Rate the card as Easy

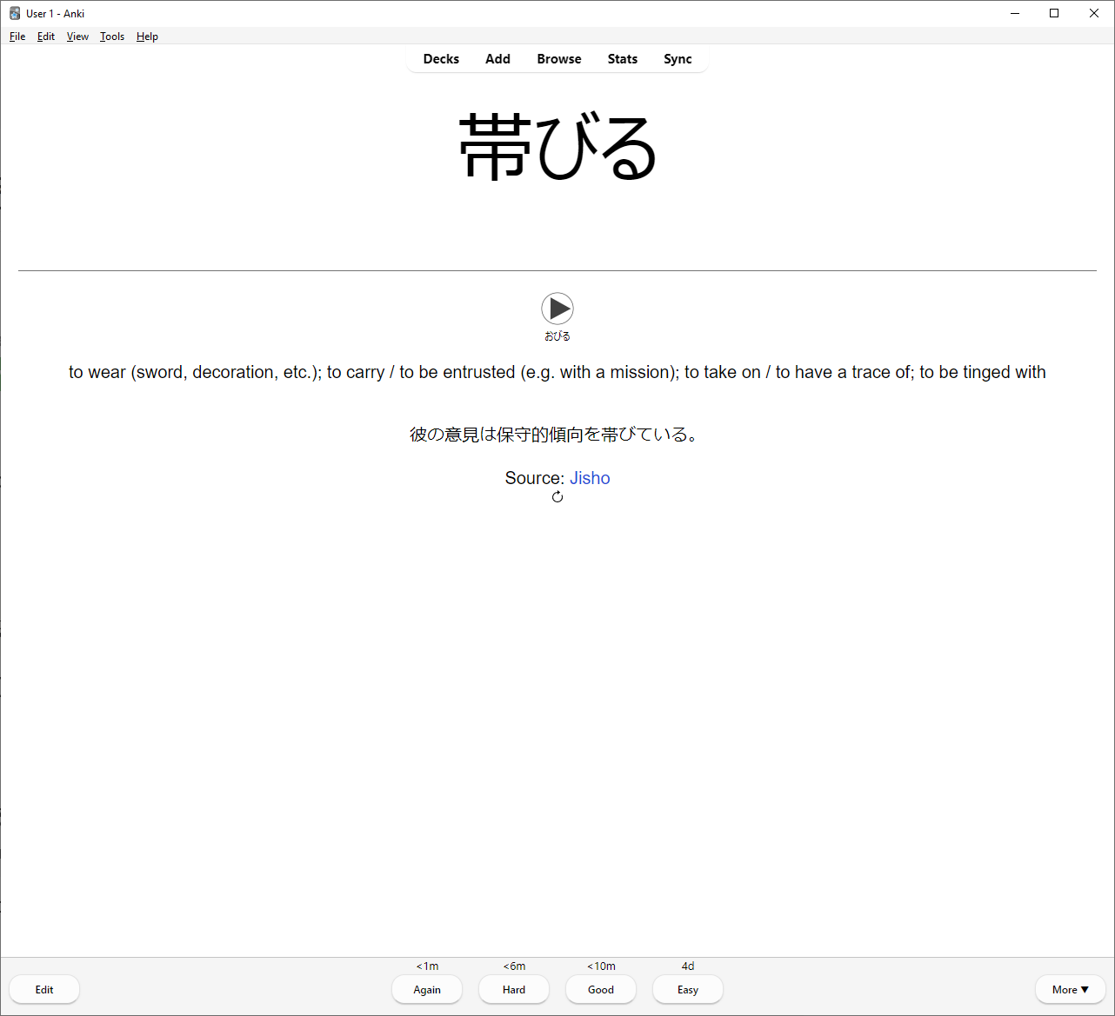(x=688, y=990)
